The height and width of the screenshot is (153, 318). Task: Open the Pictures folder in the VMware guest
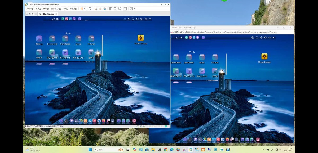(x=91, y=40)
